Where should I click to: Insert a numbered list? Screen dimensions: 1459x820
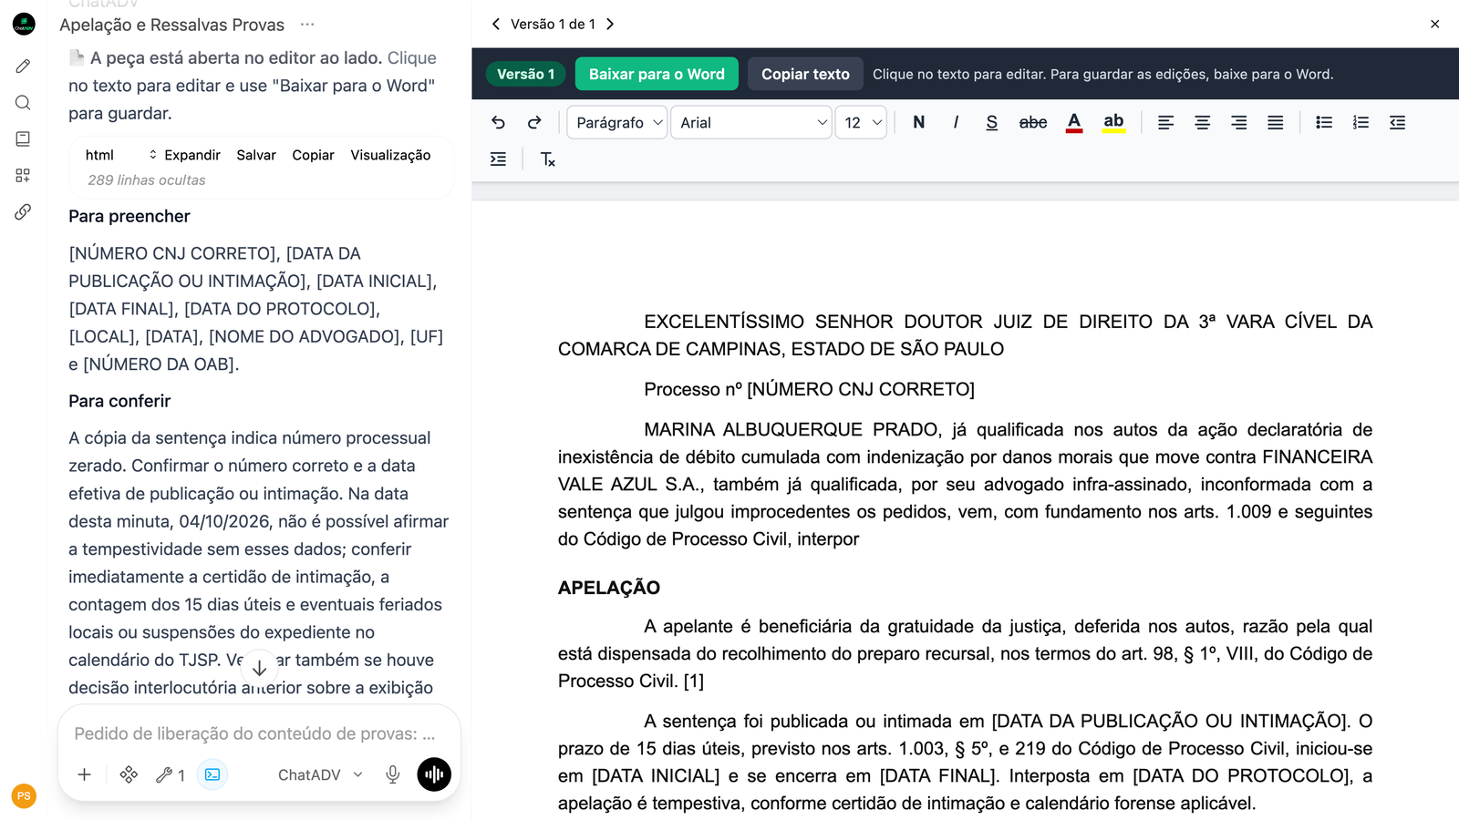1361,122
